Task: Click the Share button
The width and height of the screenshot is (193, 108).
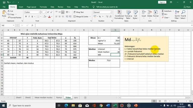Action: (x=187, y=7)
